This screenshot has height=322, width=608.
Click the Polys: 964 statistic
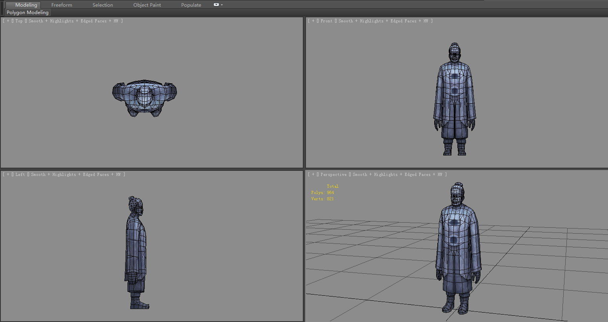pos(322,192)
